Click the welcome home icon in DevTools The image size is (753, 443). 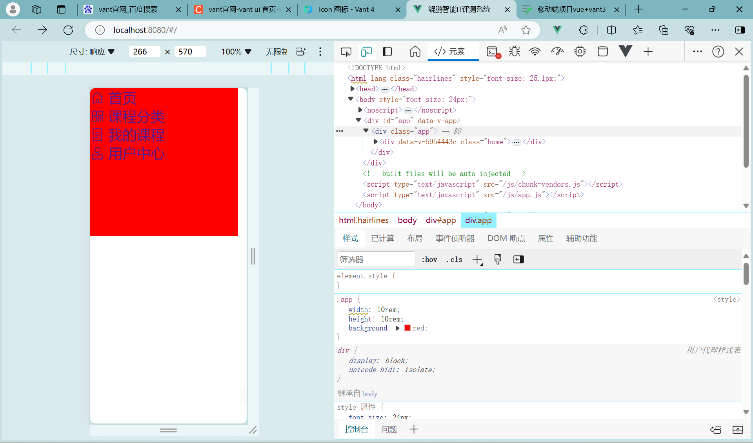point(415,51)
